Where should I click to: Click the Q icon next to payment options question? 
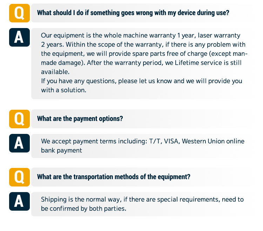[19, 118]
